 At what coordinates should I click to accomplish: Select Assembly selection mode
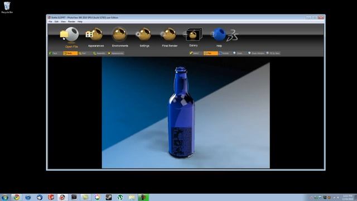(99, 54)
